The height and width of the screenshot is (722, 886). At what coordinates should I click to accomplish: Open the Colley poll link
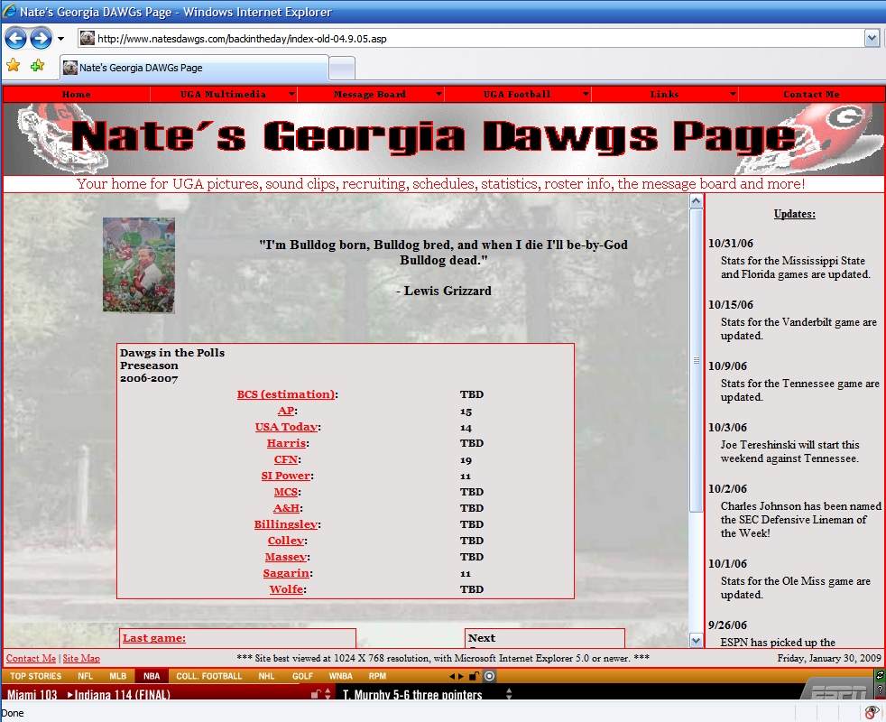click(x=286, y=541)
